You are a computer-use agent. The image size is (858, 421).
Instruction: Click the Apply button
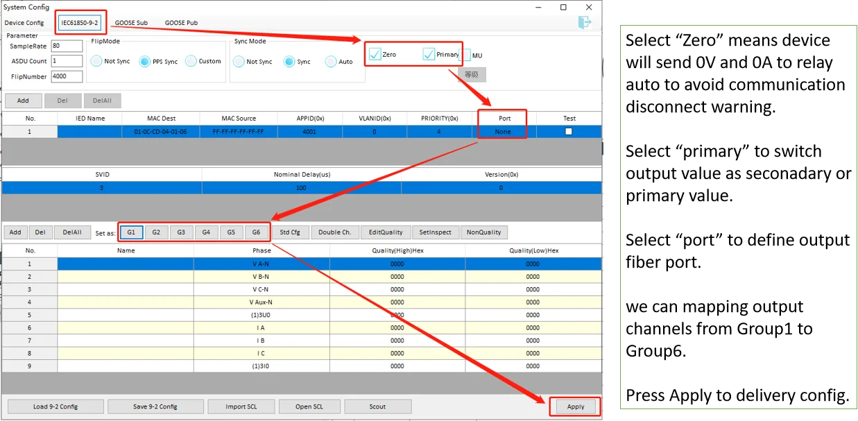point(576,406)
